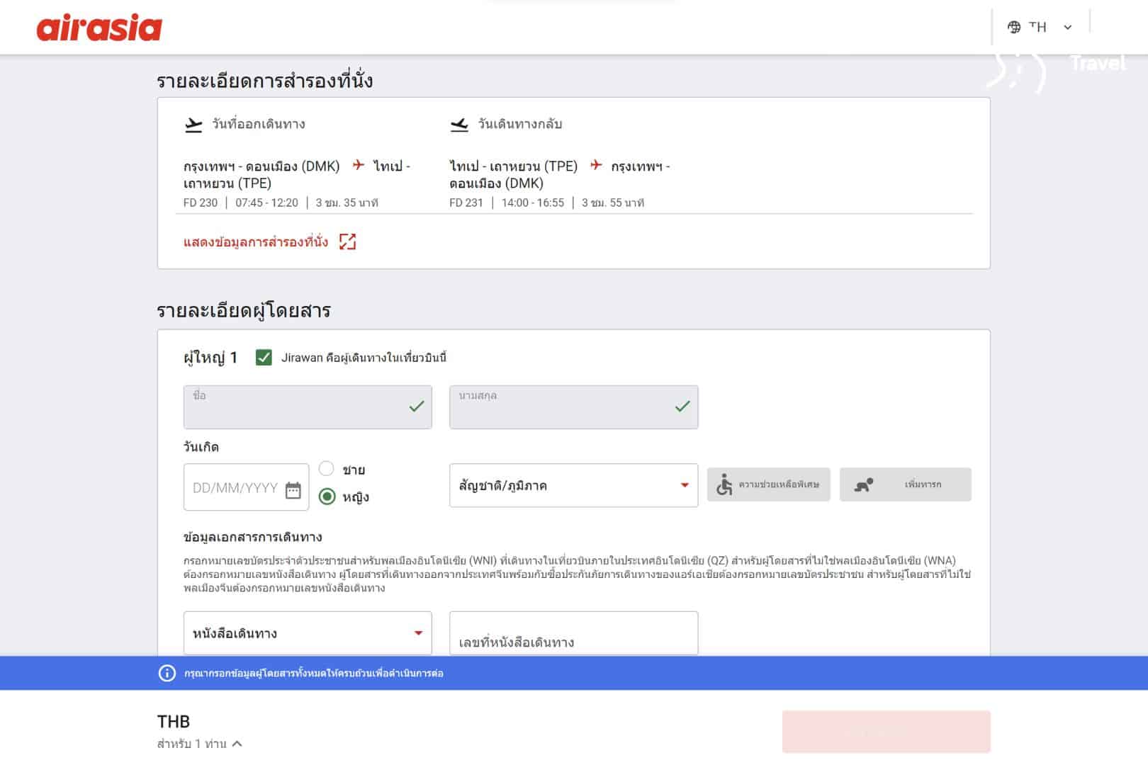Click the เพิ่มทารก add infant button

pos(905,485)
